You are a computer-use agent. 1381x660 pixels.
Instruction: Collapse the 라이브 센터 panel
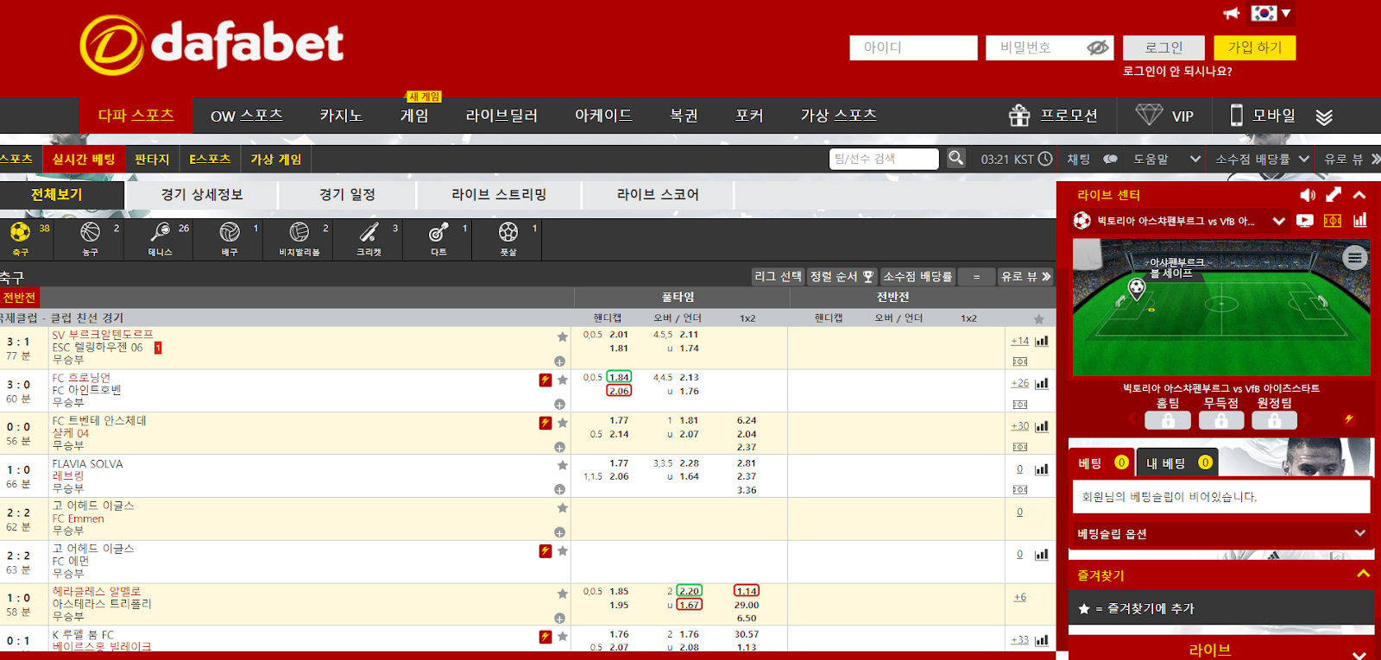coord(1359,195)
